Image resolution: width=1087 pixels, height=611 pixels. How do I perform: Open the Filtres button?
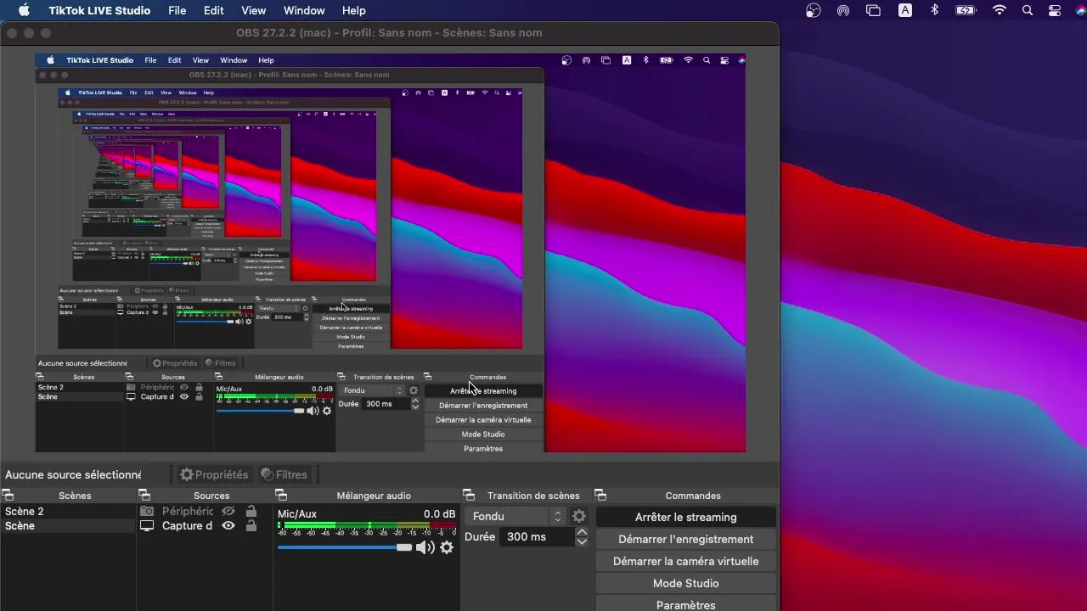click(284, 475)
